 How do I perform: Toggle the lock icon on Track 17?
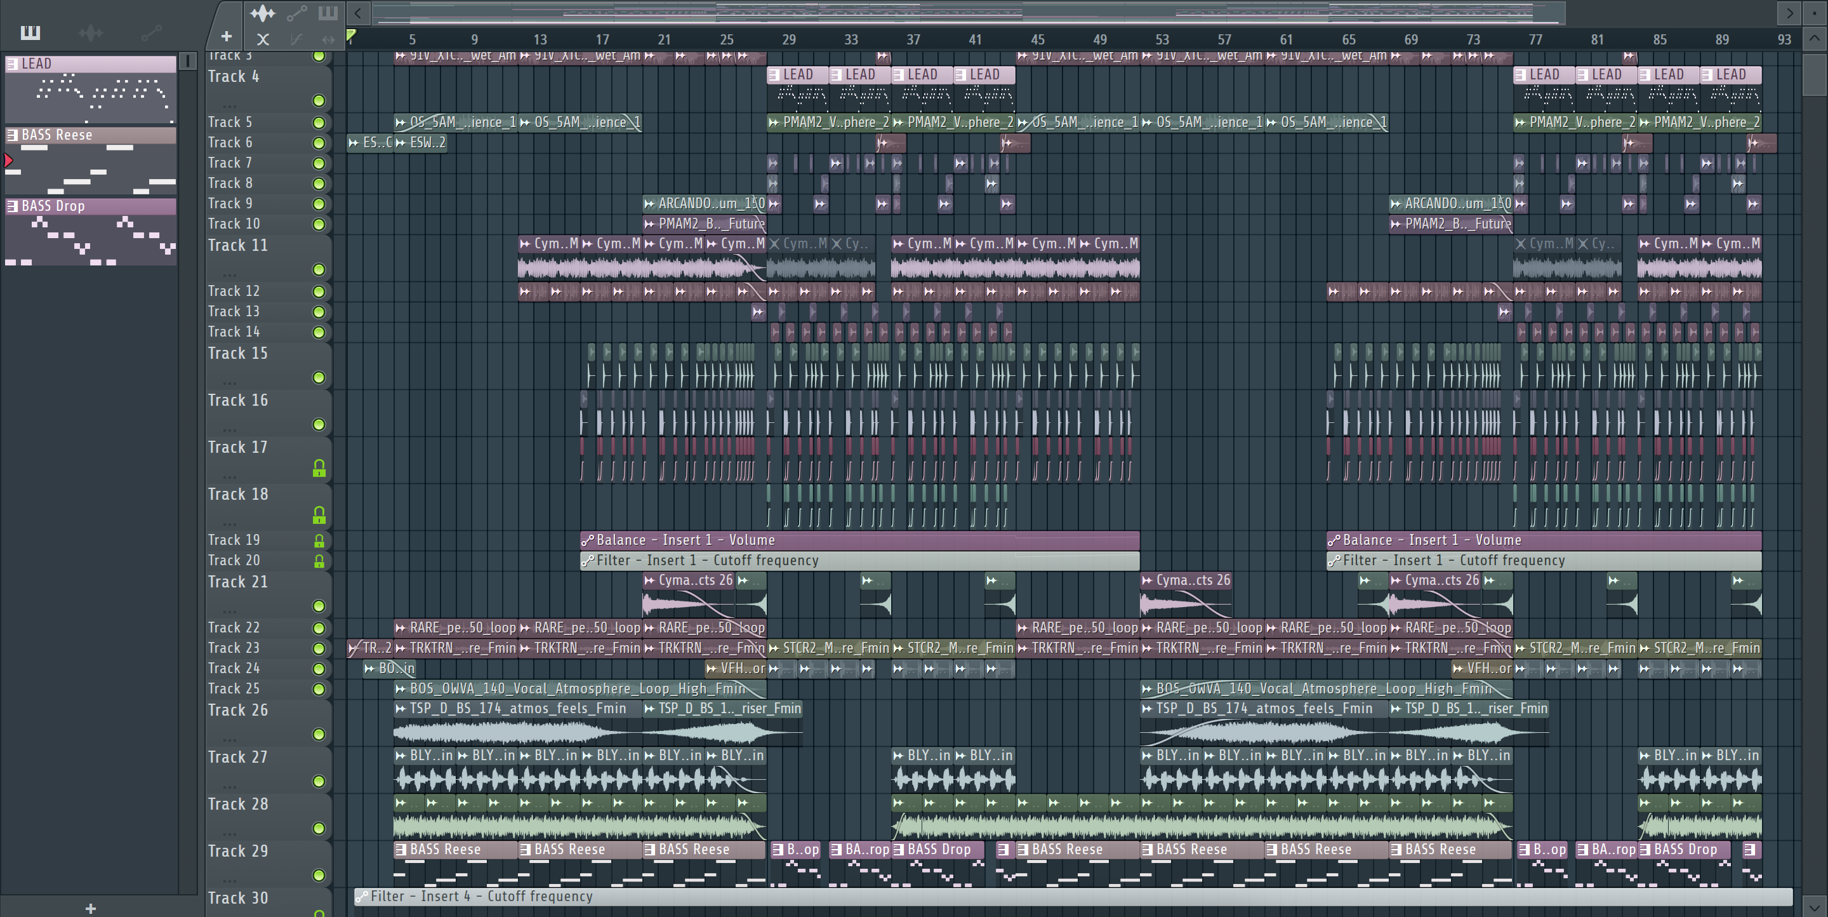pyautogui.click(x=319, y=469)
